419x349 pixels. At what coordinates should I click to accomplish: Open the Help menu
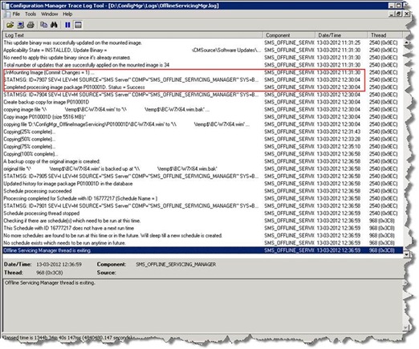point(67,14)
